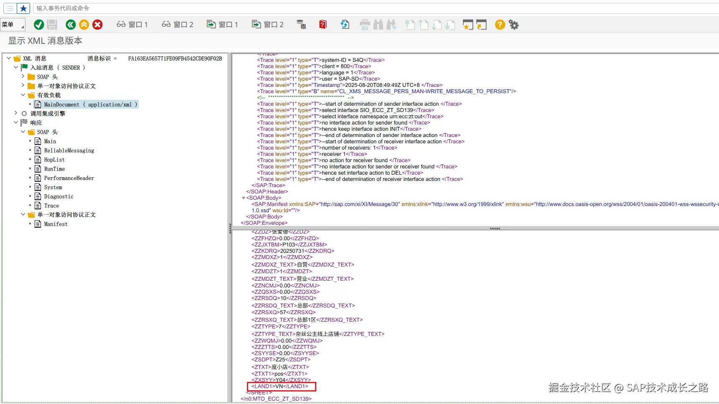
Task: Click the export 窗口 2 button
Action: 267,25
